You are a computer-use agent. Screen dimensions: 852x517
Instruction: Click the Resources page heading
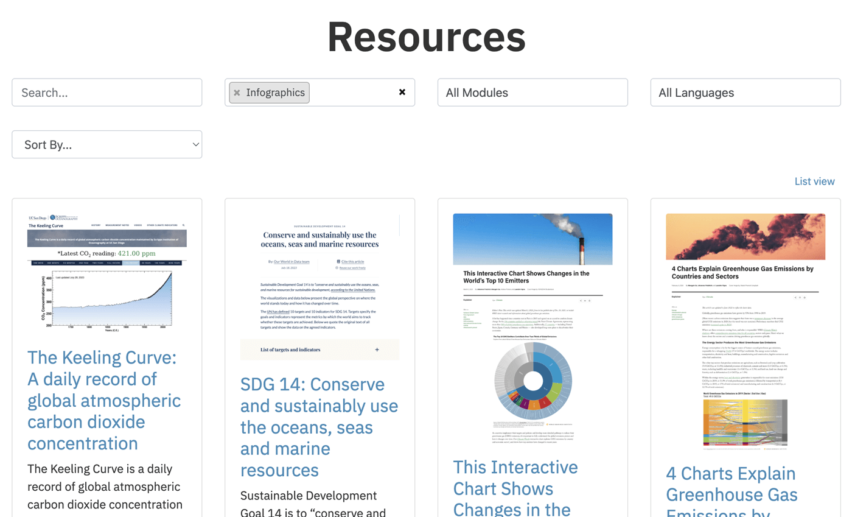(x=426, y=37)
